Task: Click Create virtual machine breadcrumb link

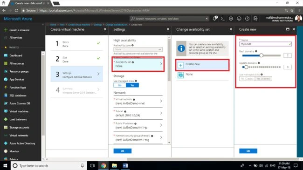Action: 79,25
